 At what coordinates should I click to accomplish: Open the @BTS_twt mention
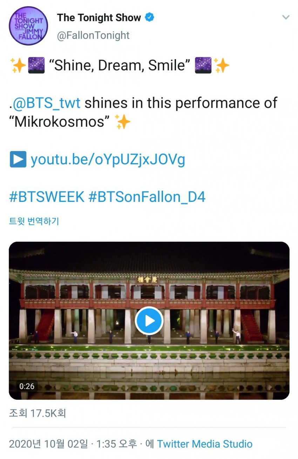tap(47, 103)
